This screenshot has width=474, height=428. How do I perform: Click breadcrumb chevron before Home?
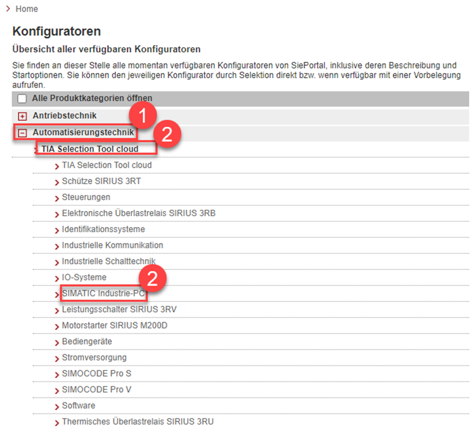(8, 9)
